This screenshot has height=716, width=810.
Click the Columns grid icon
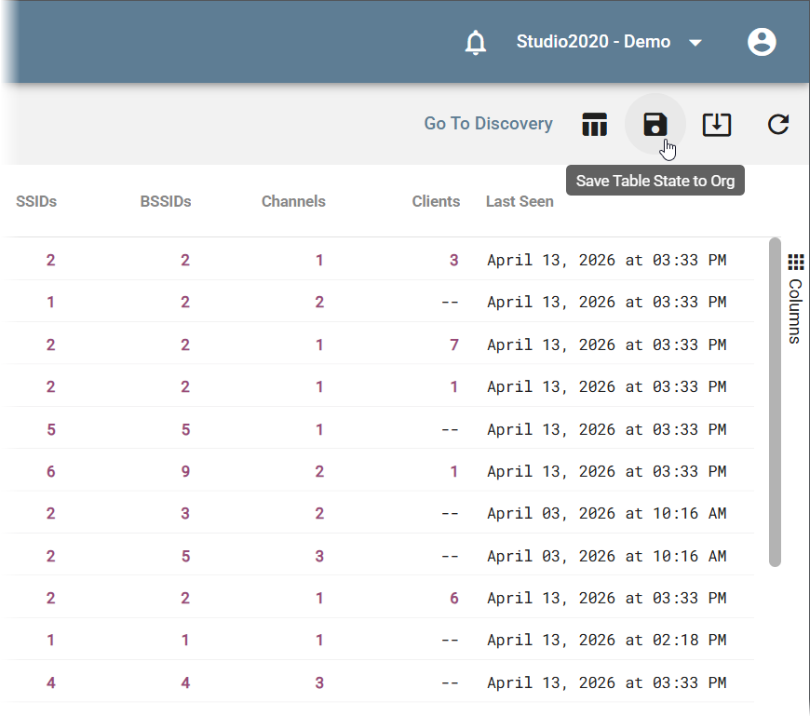[795, 263]
